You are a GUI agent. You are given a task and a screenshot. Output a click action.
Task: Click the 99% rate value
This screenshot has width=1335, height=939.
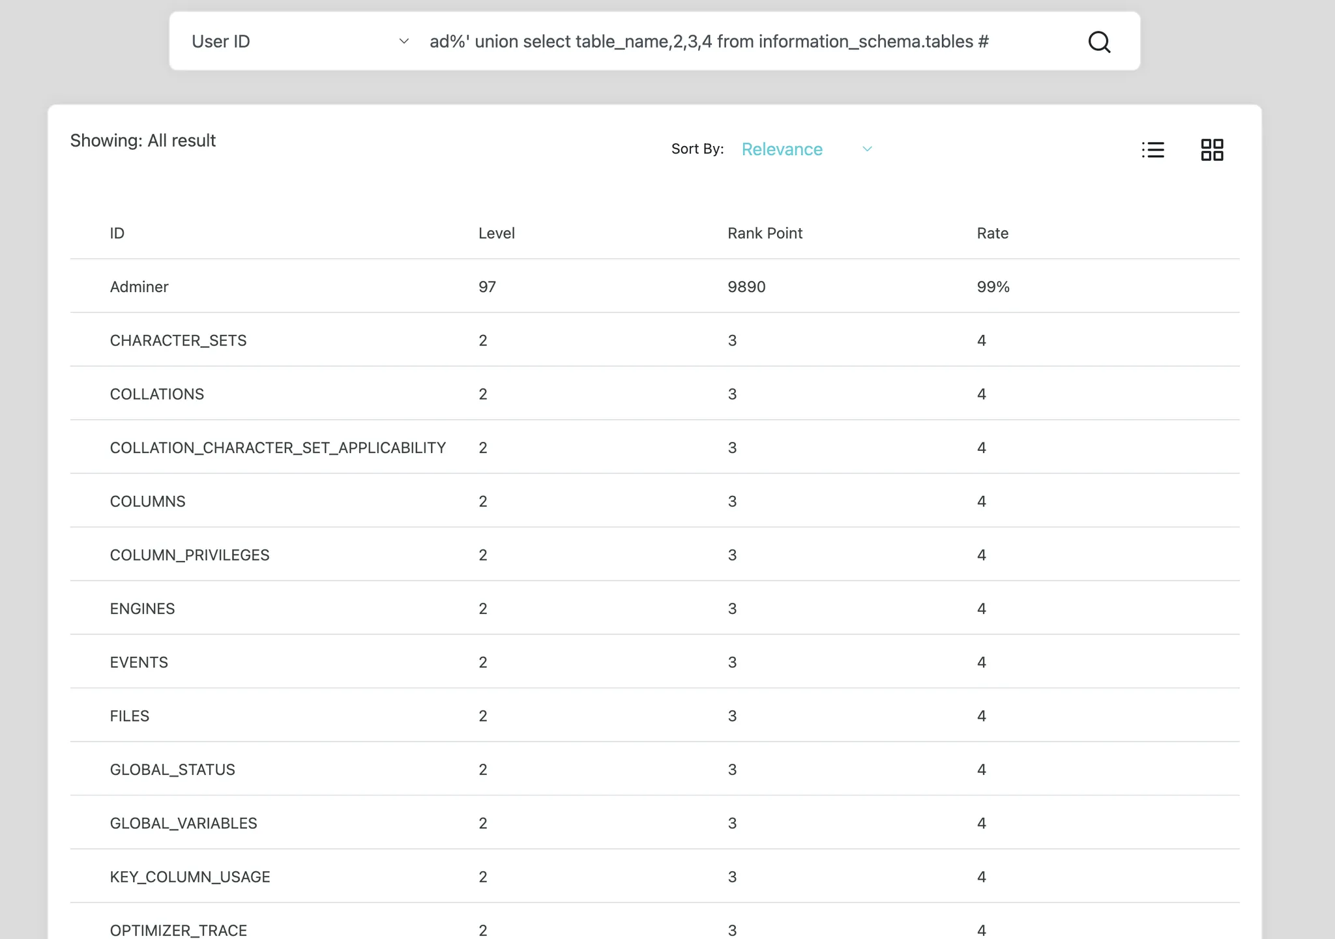pyautogui.click(x=993, y=287)
